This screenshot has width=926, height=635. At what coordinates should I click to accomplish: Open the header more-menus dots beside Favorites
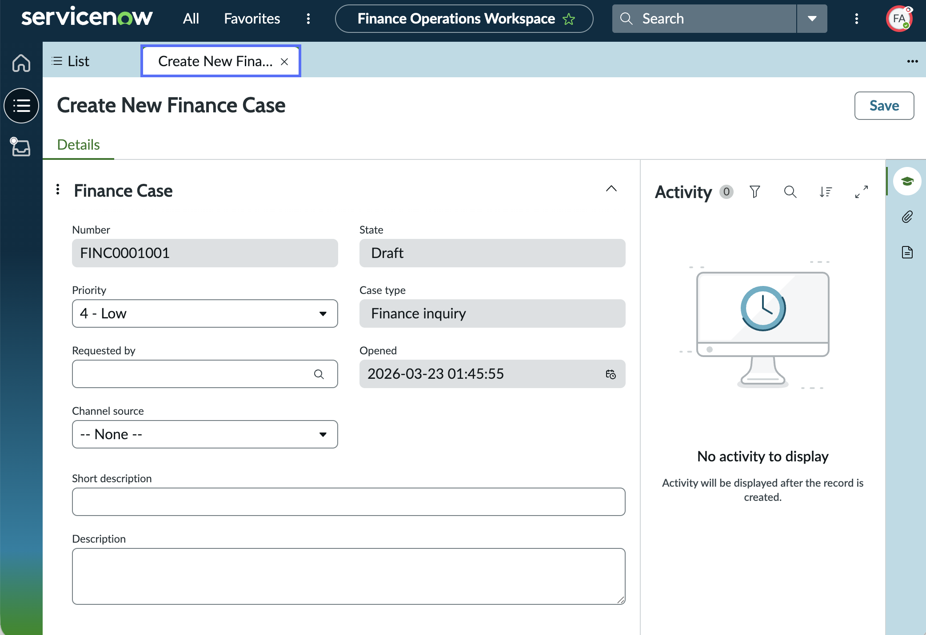tap(308, 19)
